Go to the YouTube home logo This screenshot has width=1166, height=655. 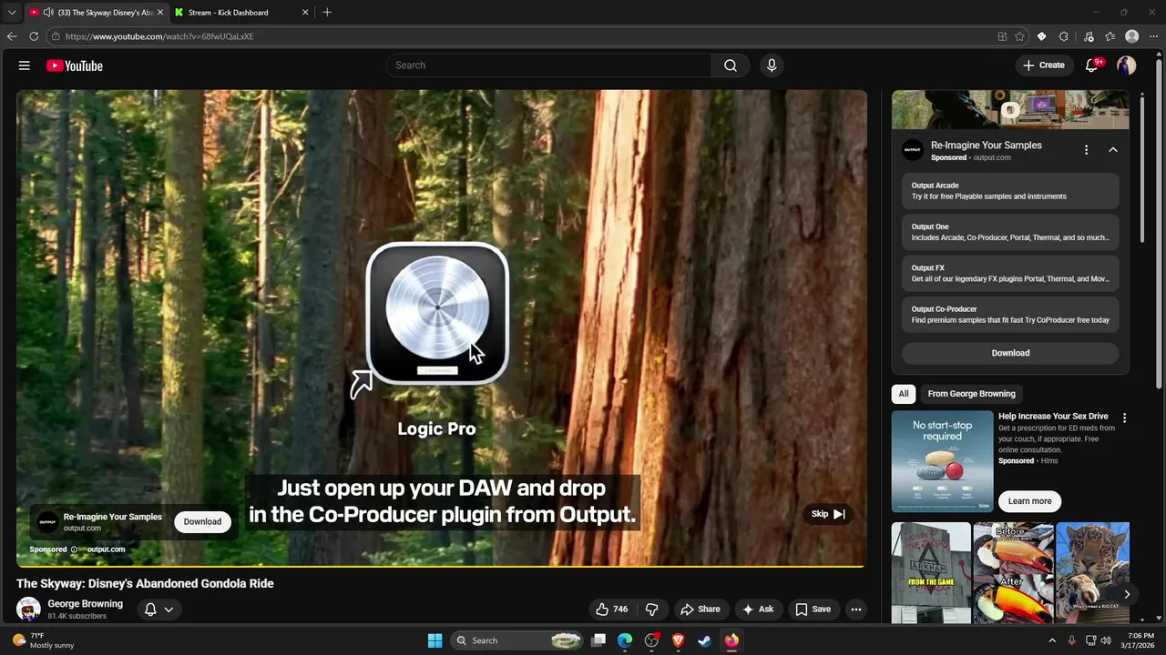[x=75, y=65]
